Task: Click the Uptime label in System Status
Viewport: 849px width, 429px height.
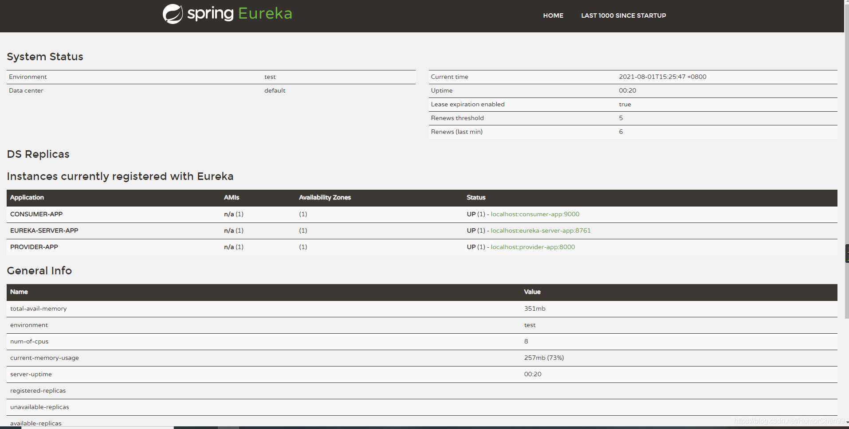Action: tap(442, 90)
